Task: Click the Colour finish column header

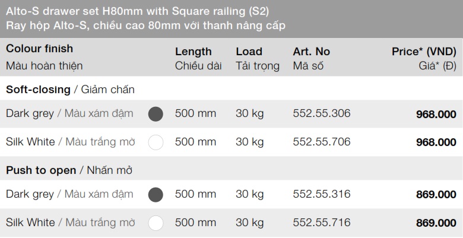Action: (x=40, y=49)
